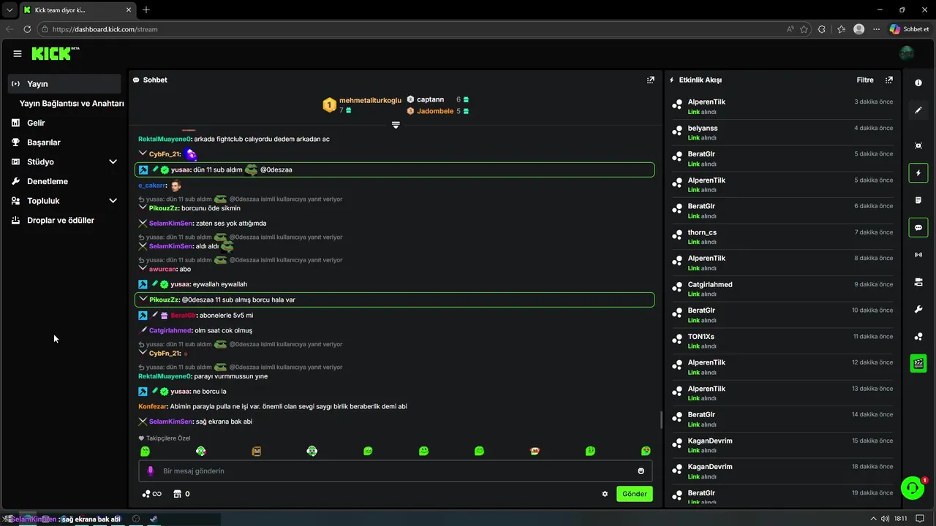Screen dimensions: 936x526
Task: Toggle the chat bubble icon in right toolbar
Action: click(918, 227)
